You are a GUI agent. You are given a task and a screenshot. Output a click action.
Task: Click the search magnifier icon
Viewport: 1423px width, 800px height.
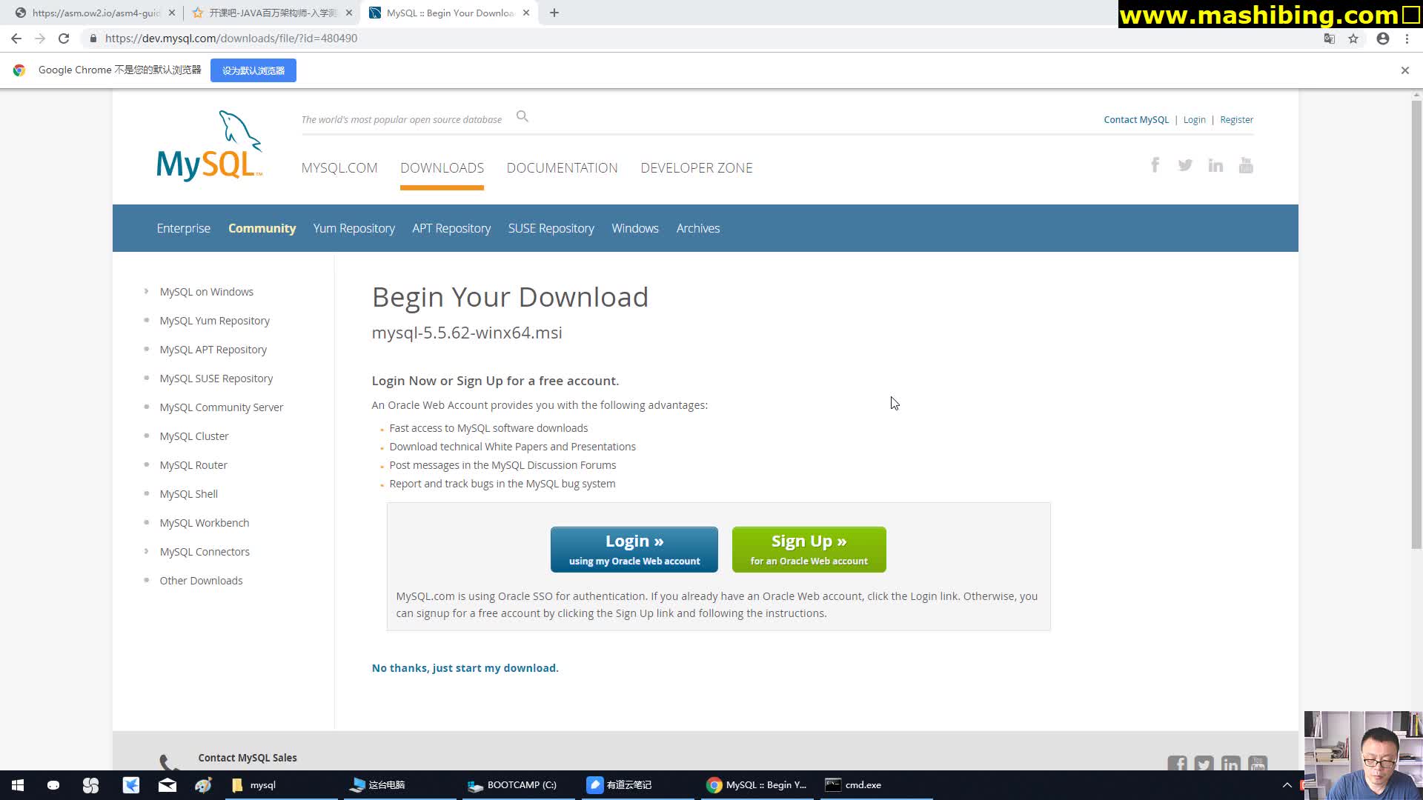(521, 116)
